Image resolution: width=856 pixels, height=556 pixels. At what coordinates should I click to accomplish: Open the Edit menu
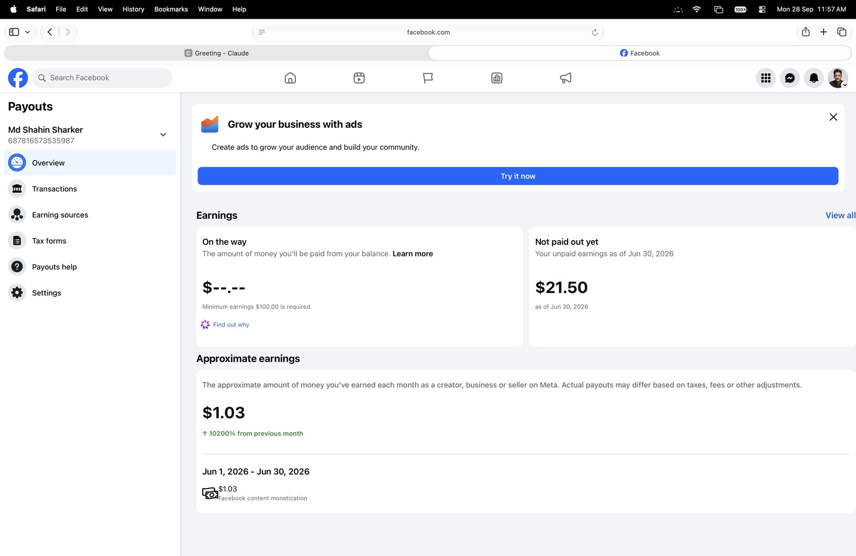82,9
